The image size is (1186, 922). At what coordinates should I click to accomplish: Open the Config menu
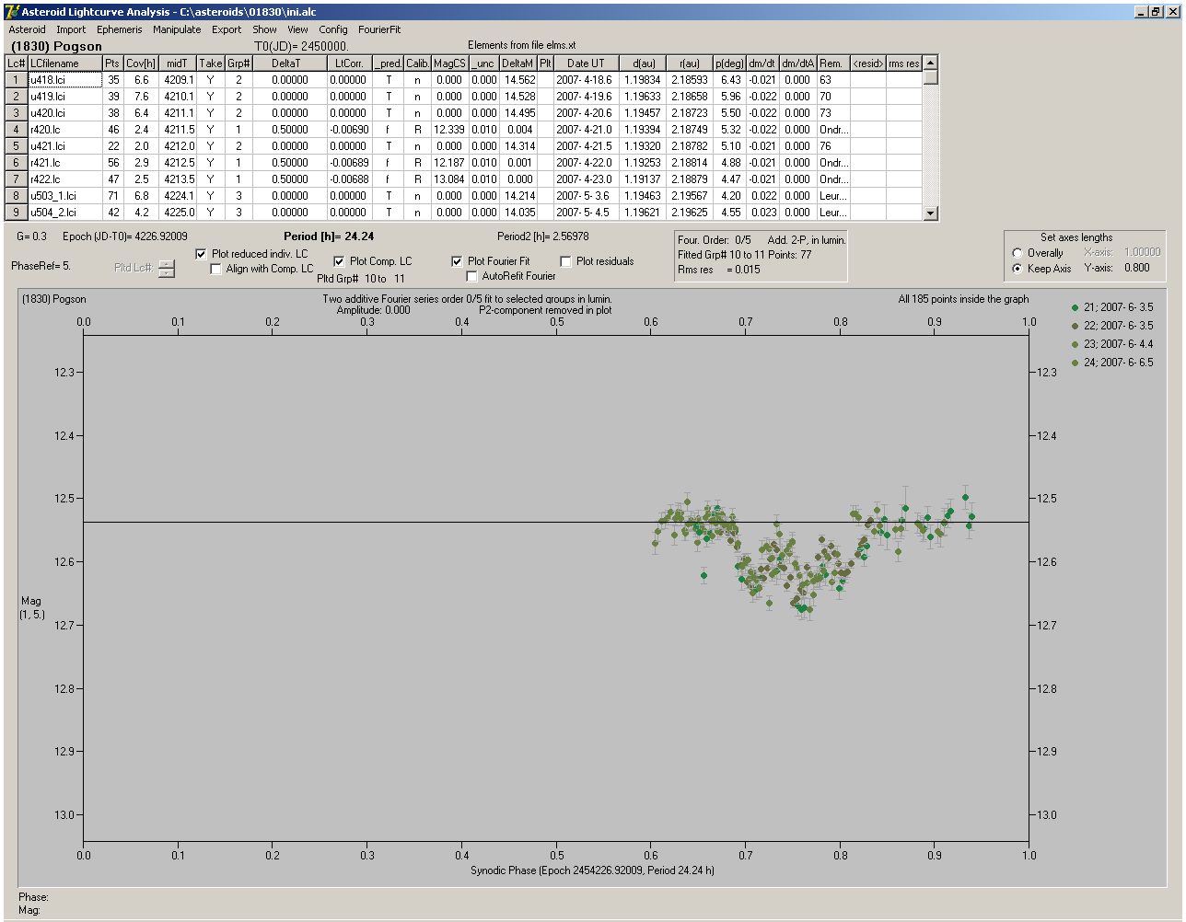point(333,29)
